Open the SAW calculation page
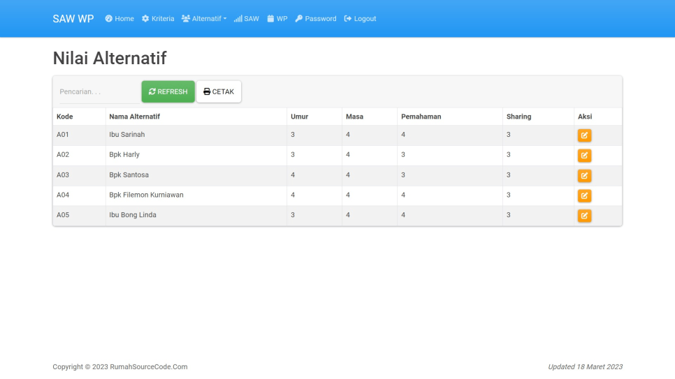675x379 pixels. [246, 19]
